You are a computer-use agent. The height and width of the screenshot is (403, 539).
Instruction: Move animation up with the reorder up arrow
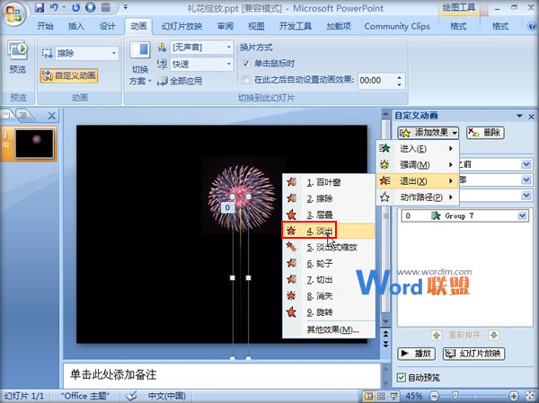point(437,336)
